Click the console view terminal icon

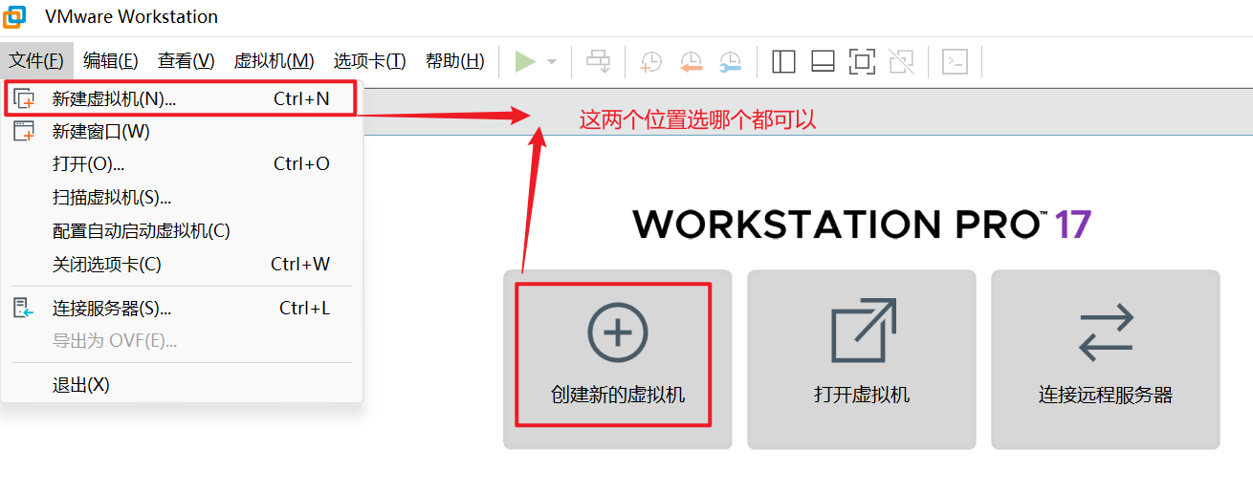pyautogui.click(x=955, y=61)
